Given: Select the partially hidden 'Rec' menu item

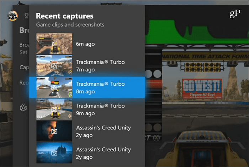Looking at the screenshot, I should point(24,83).
